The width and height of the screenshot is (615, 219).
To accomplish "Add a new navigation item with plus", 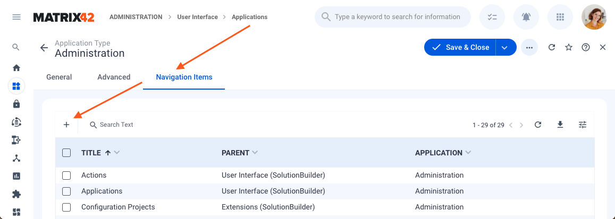I will tap(66, 125).
